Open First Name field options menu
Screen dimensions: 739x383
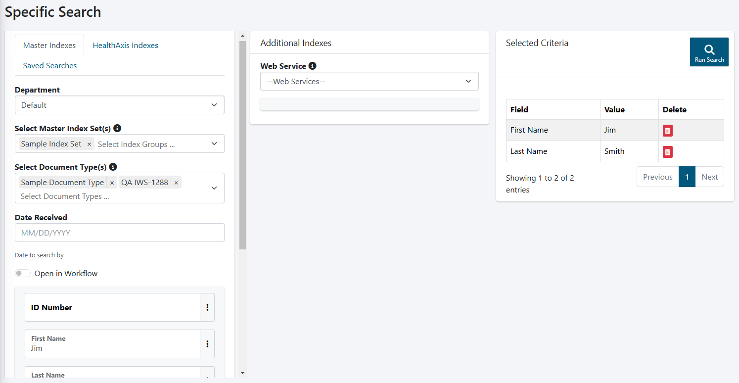[x=207, y=344]
